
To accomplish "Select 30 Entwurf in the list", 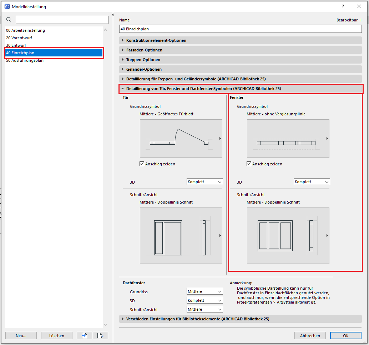I will click(x=16, y=45).
